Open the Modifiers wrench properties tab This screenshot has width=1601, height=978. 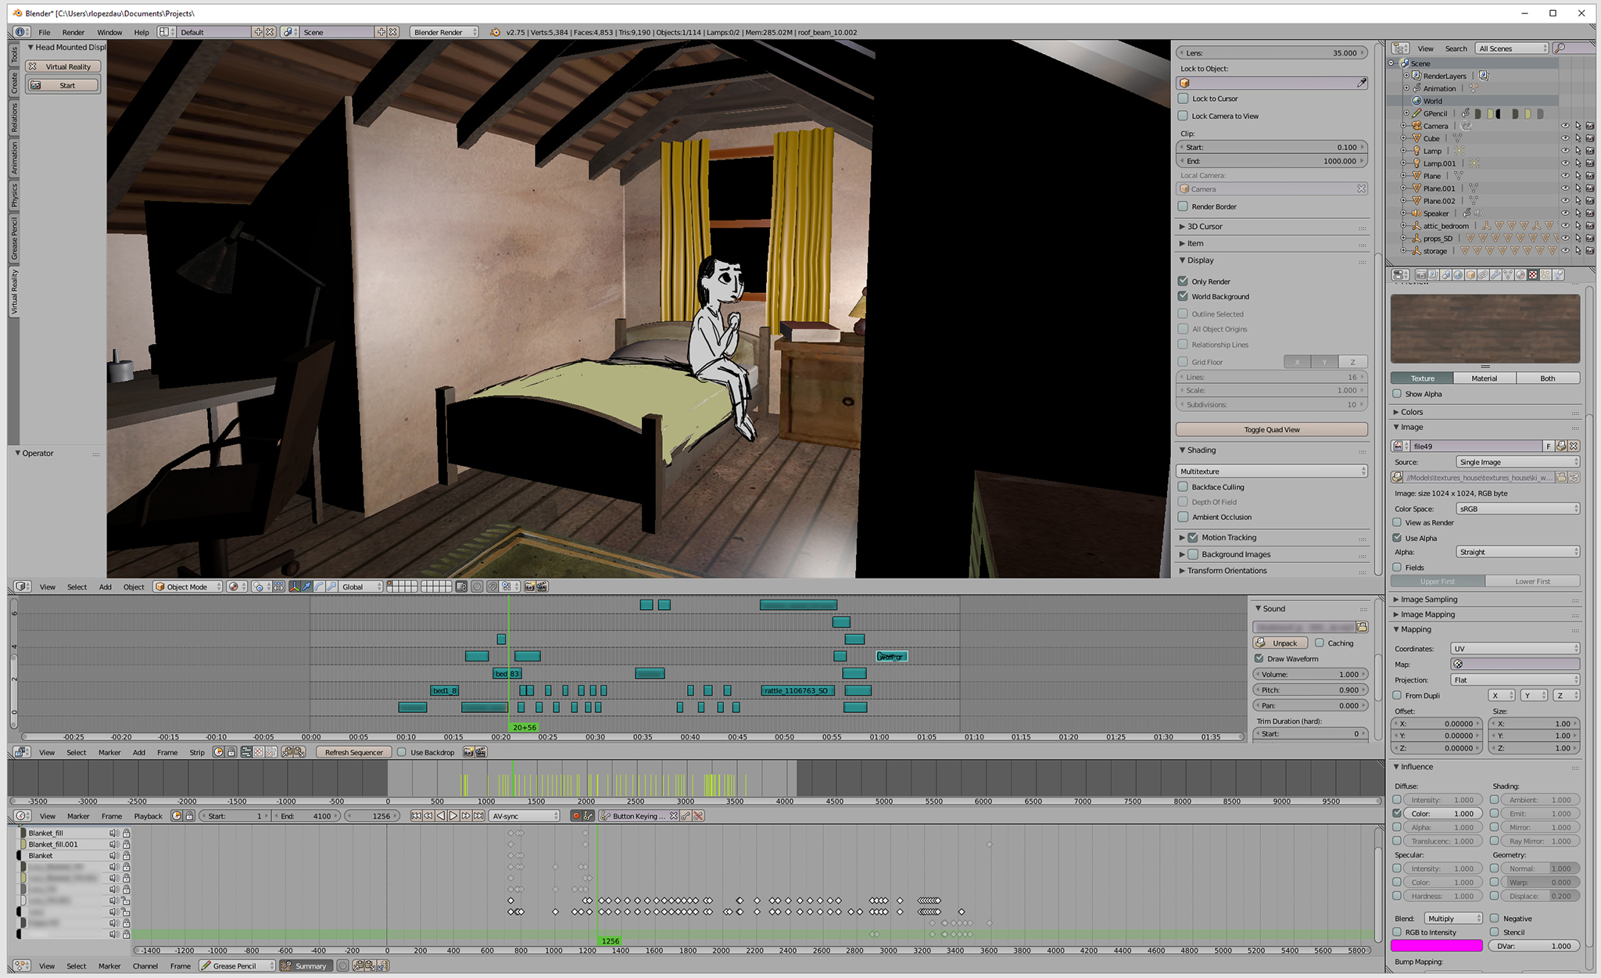[1495, 274]
